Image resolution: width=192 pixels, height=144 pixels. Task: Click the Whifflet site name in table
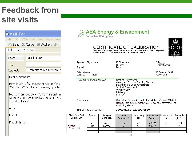[x=71, y=126]
